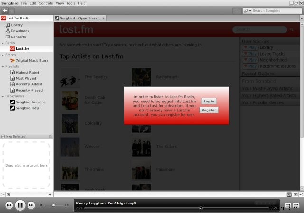304x213 pixels.
Task: Open the View menu
Action: (x=59, y=3)
